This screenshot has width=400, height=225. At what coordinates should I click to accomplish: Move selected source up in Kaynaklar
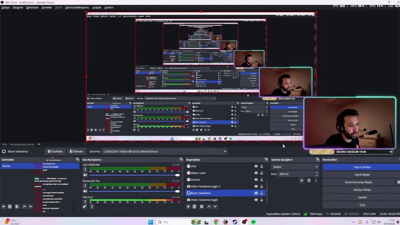point(209,206)
